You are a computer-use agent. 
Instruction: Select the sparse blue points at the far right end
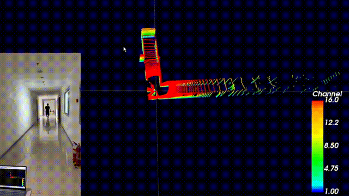[x=331, y=77]
